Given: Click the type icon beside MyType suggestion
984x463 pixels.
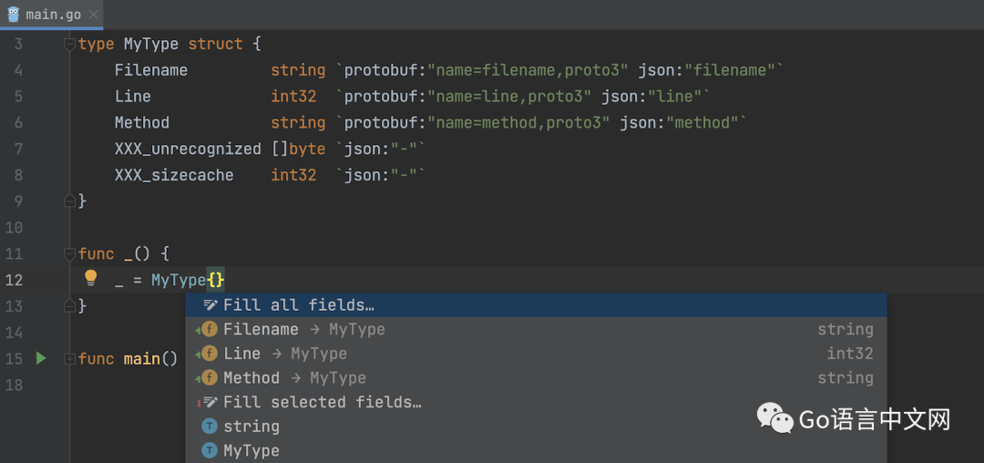Looking at the screenshot, I should pos(210,450).
